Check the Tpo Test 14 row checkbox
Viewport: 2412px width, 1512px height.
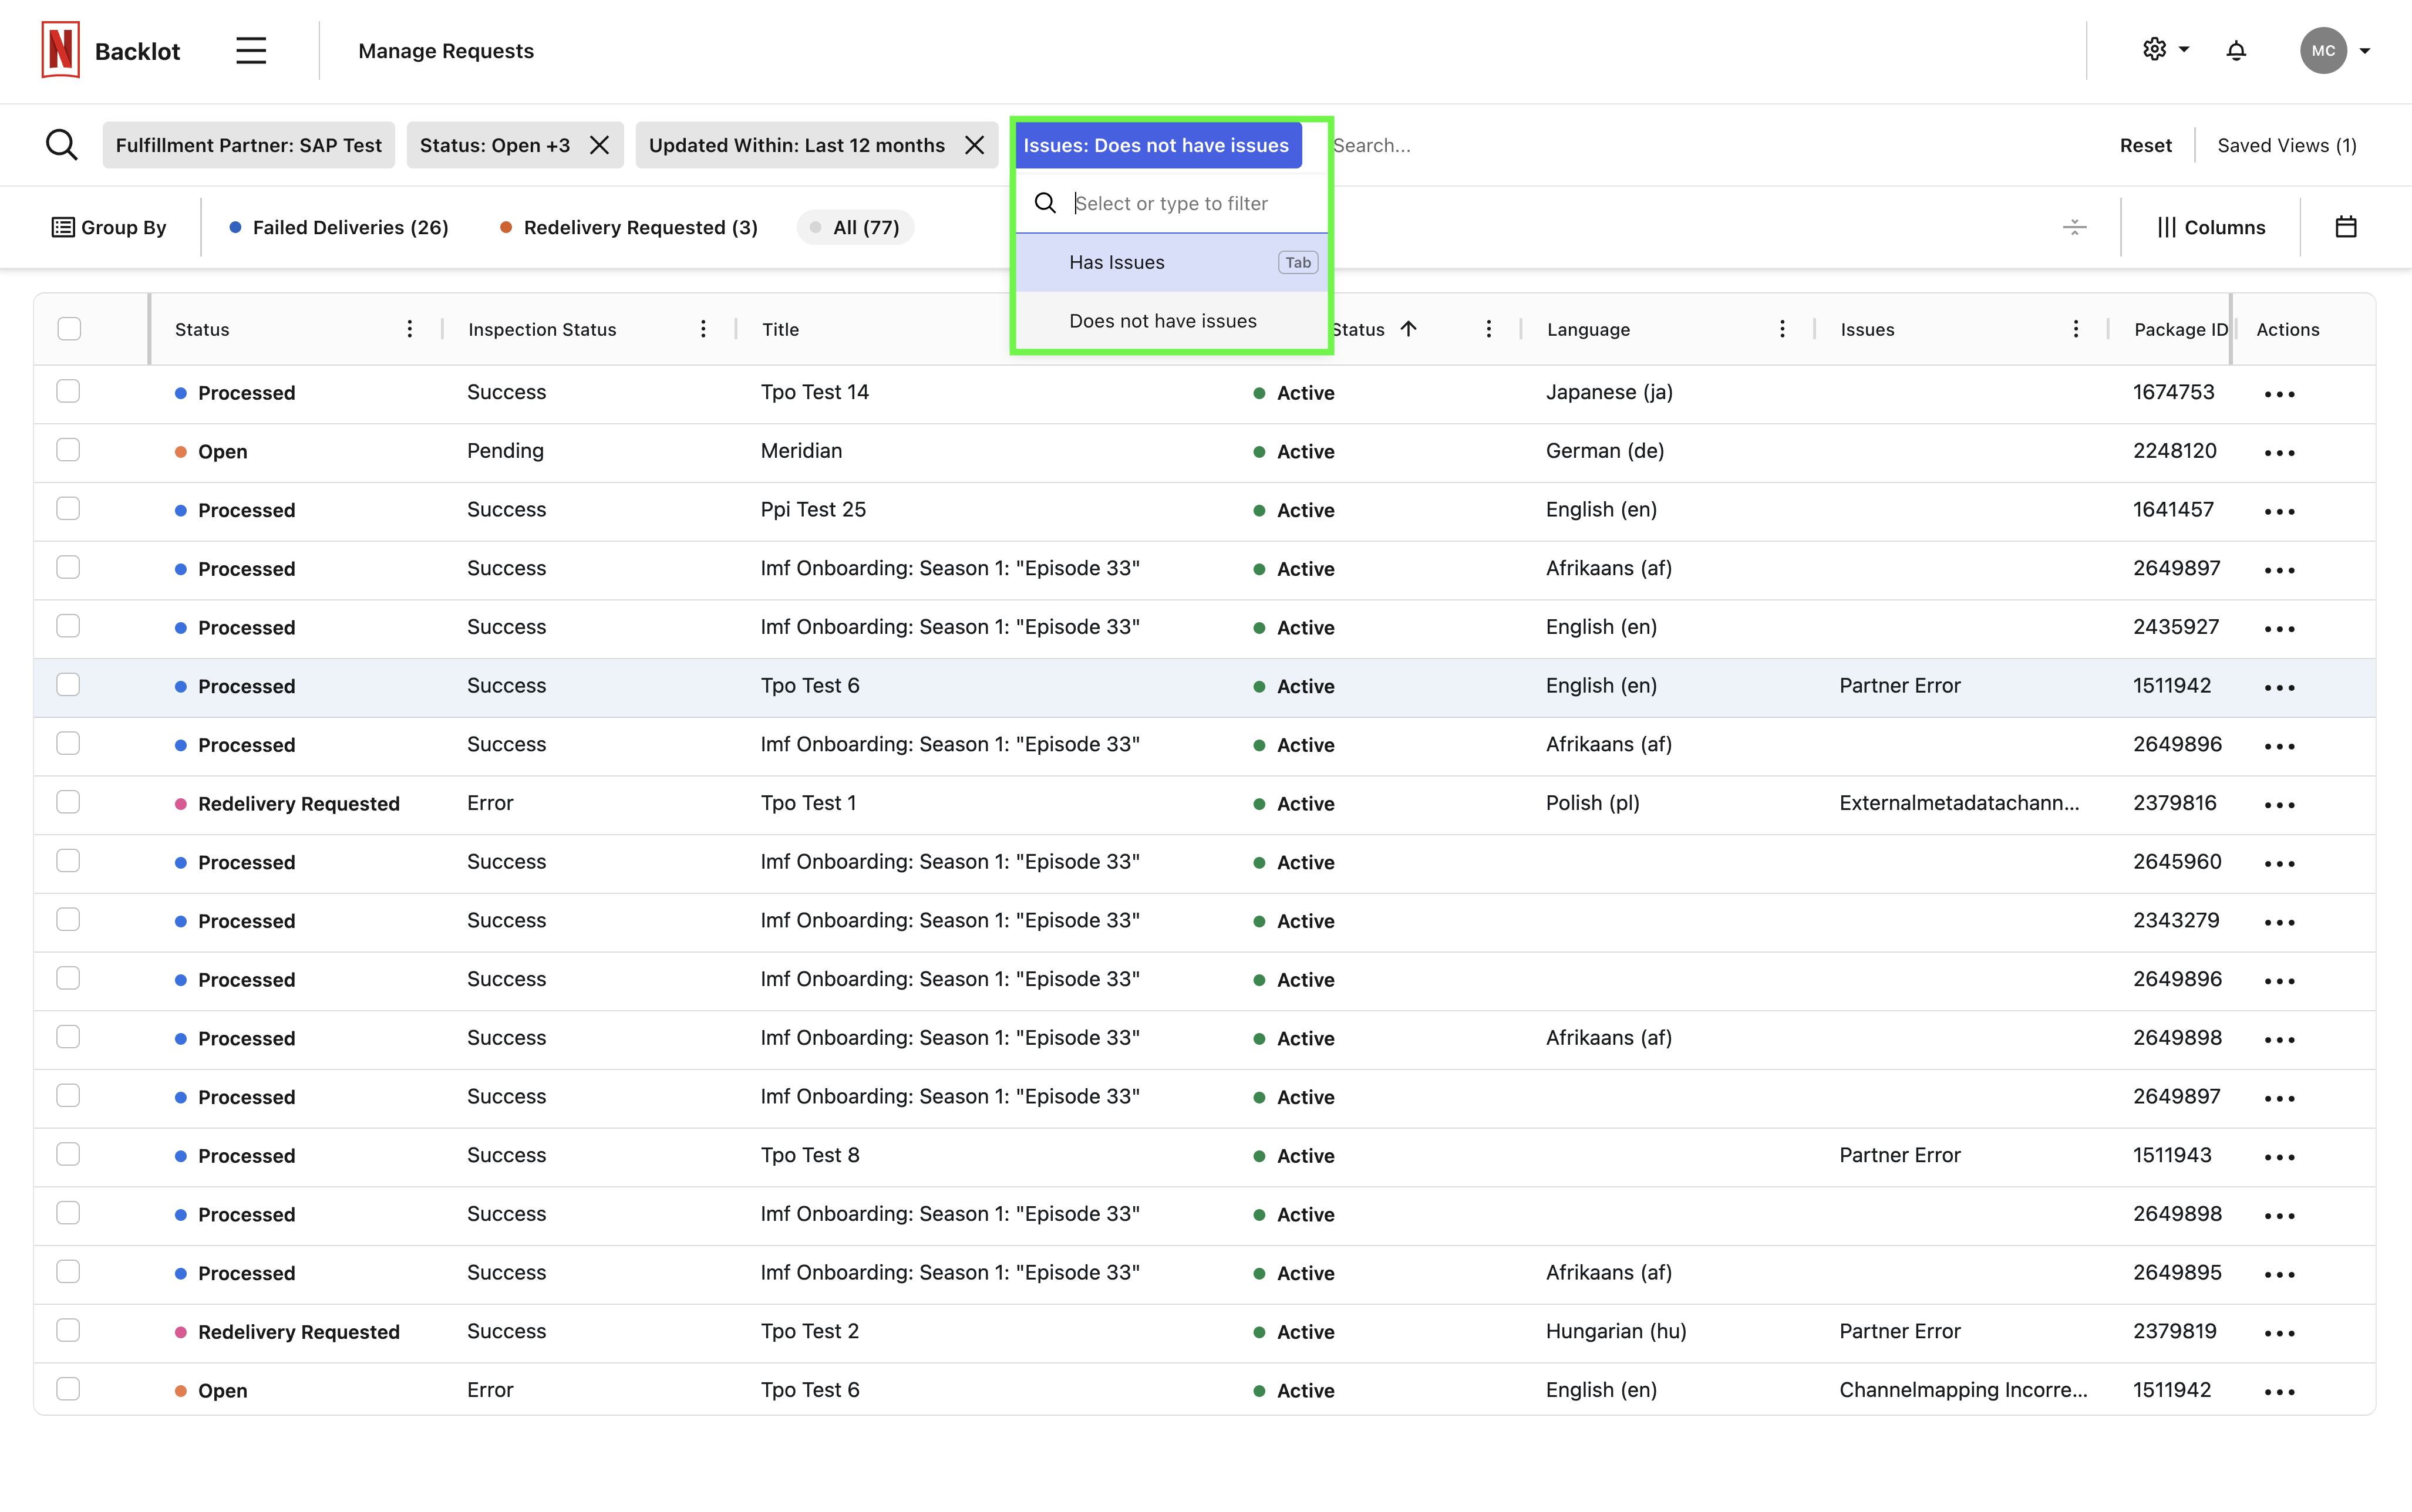coord(68,392)
